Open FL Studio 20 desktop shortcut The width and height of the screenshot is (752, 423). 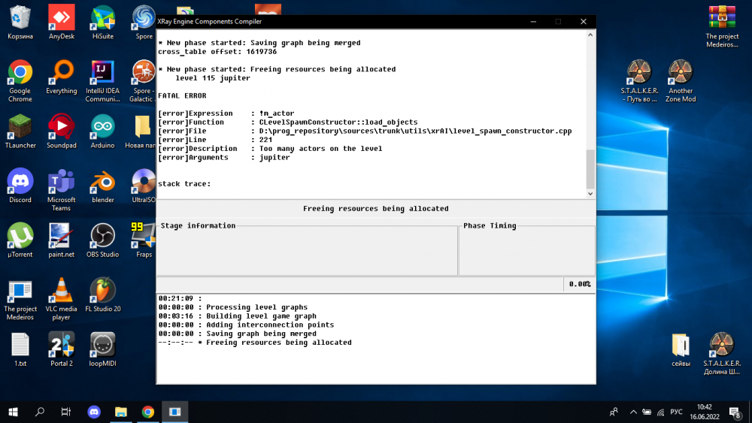(102, 295)
